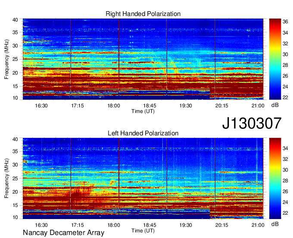Click the "18:45" tick under Left Handed plot
This screenshot has height=238, width=293.
tap(150, 225)
